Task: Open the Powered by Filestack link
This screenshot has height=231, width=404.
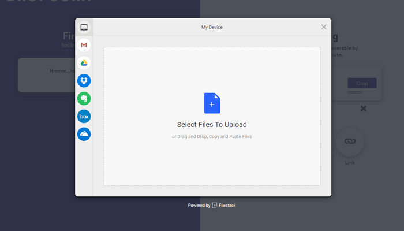Action: (x=212, y=206)
